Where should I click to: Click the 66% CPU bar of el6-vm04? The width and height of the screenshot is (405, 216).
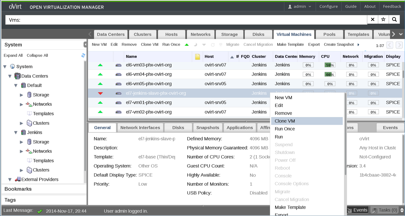(x=330, y=74)
